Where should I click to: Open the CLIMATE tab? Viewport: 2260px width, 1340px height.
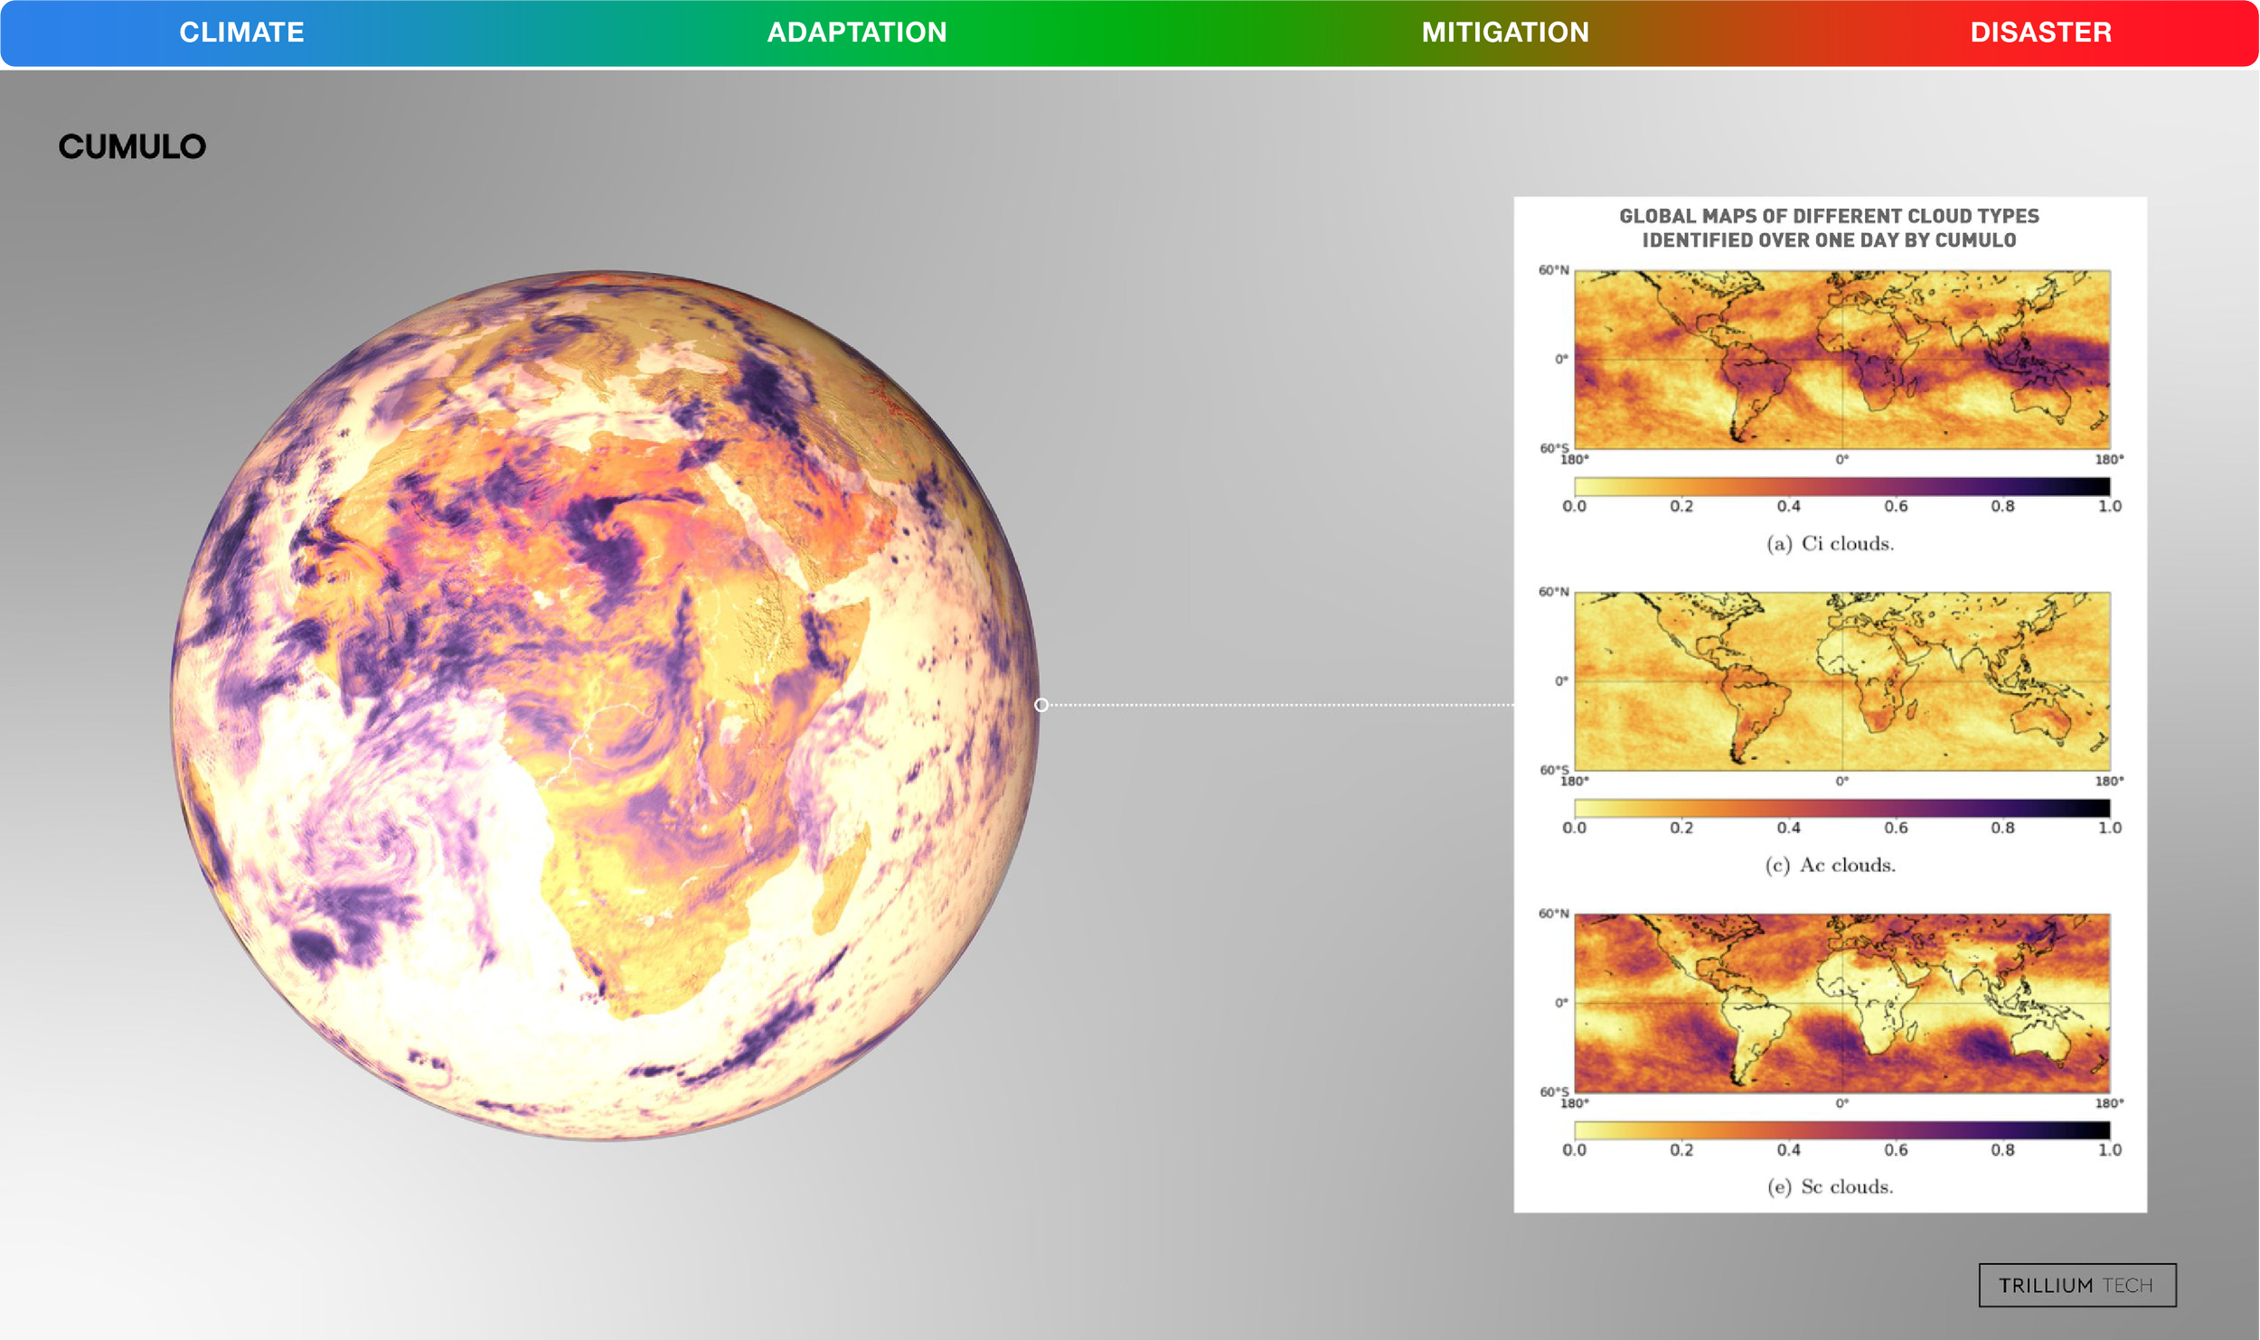pos(241,33)
